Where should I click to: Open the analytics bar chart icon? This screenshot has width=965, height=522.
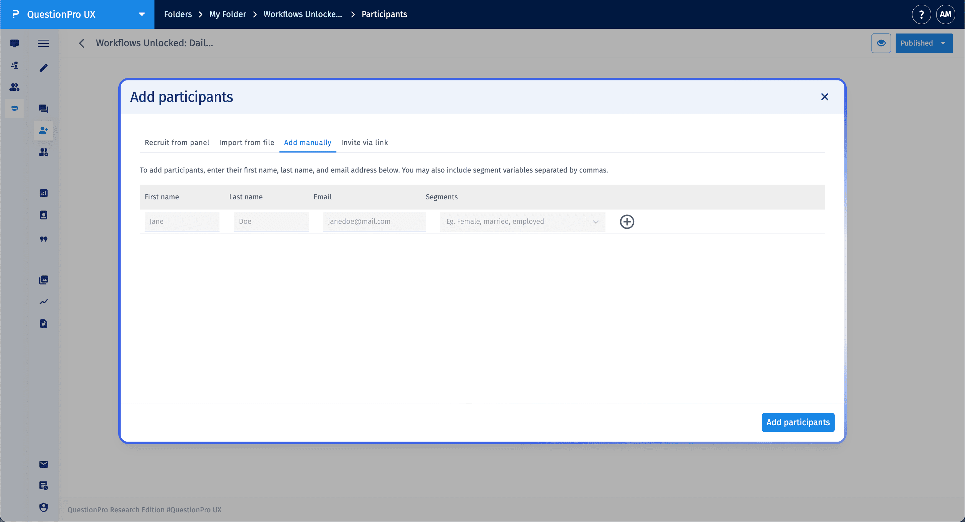pyautogui.click(x=44, y=193)
